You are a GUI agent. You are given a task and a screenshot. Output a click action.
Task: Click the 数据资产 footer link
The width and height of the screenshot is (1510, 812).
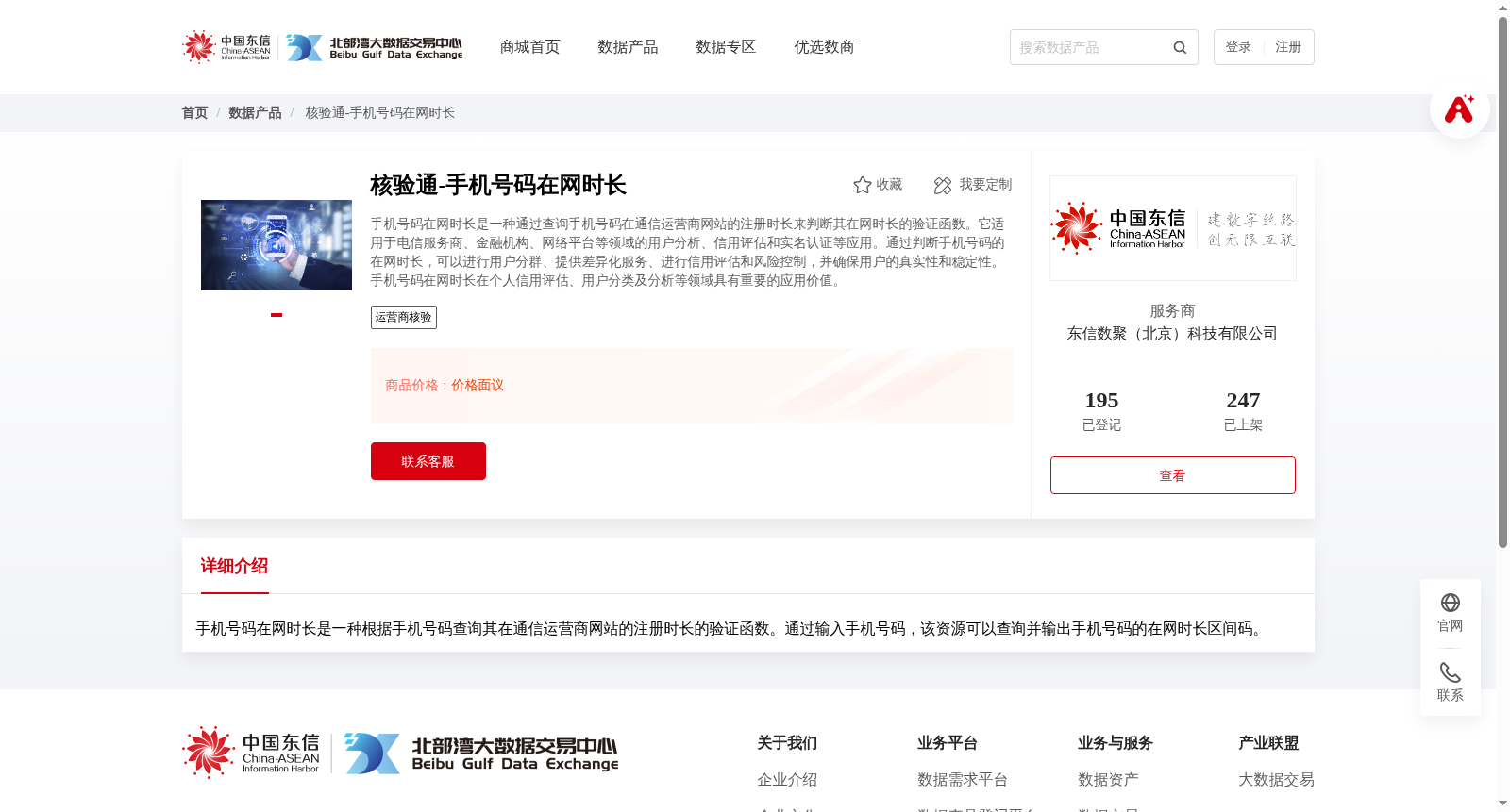[x=1108, y=780]
